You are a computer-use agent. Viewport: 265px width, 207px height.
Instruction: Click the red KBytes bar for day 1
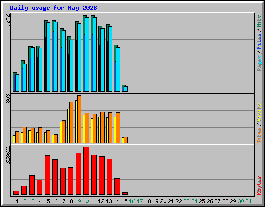tap(17, 193)
